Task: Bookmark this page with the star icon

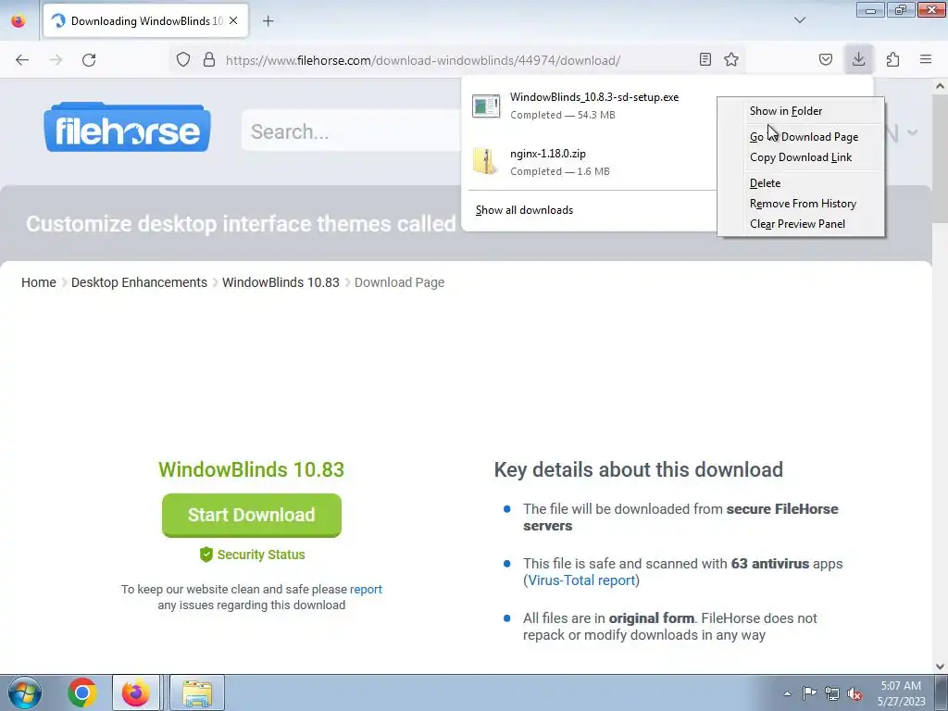Action: tap(731, 59)
